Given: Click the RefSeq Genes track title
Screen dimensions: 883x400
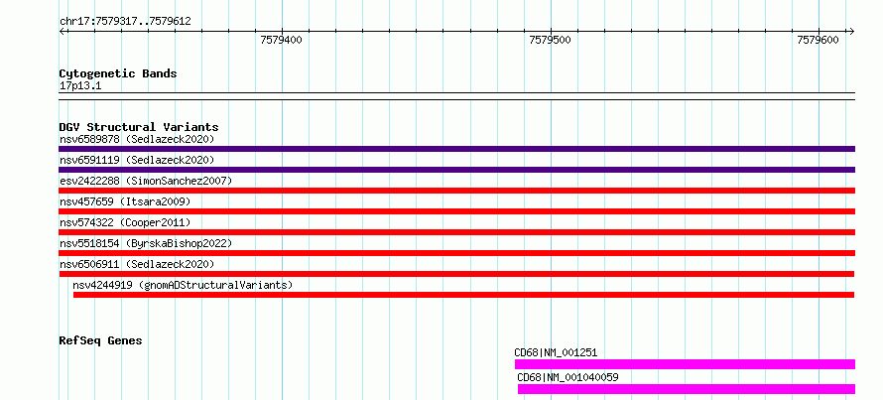Looking at the screenshot, I should tap(100, 340).
